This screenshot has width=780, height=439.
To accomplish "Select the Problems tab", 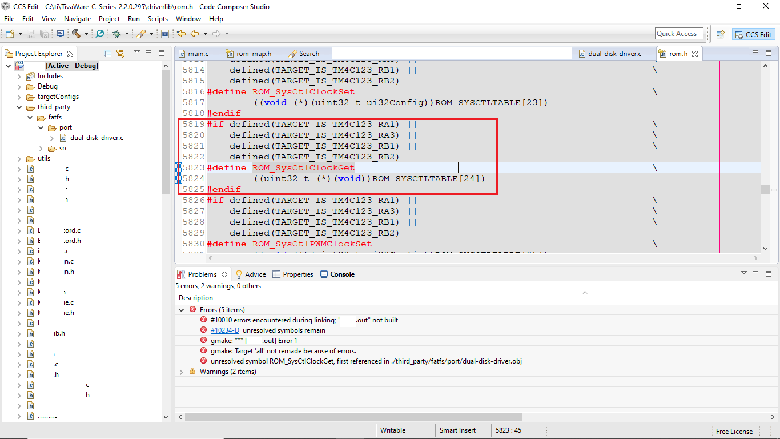I will [x=202, y=274].
